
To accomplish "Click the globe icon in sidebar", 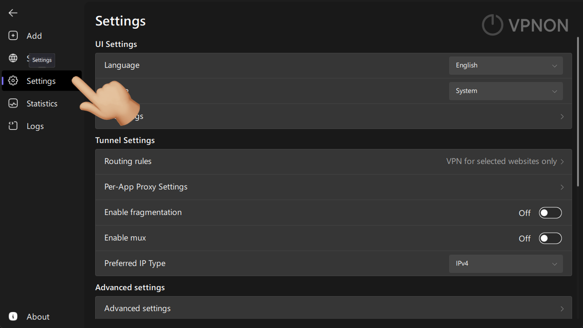I will click(13, 58).
